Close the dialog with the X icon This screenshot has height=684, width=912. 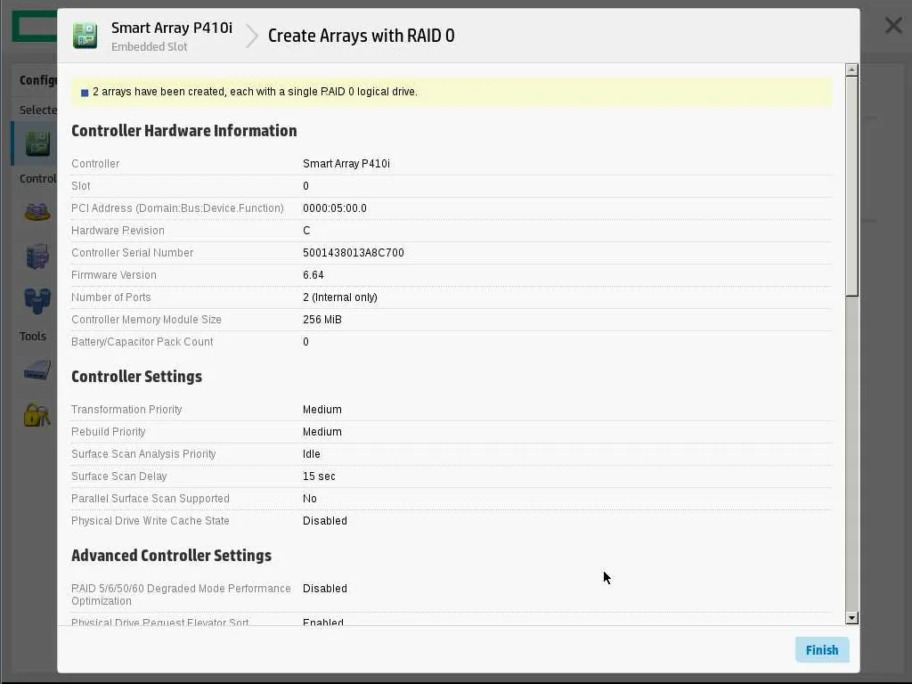click(893, 26)
